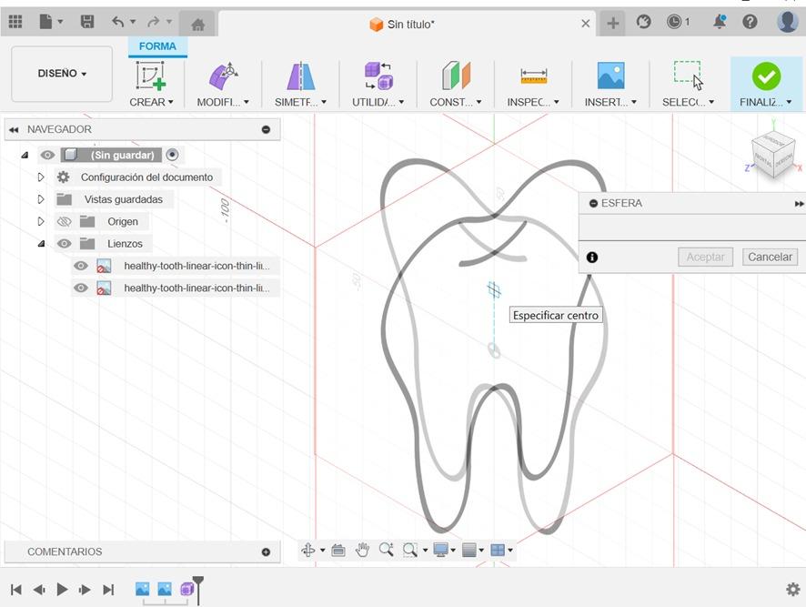
Task: Undo the last action
Action: pyautogui.click(x=117, y=22)
